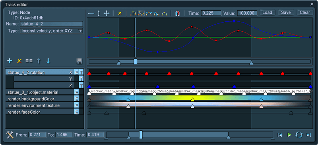Click the yellow X delete key icon in top toolbar

click(x=120, y=13)
